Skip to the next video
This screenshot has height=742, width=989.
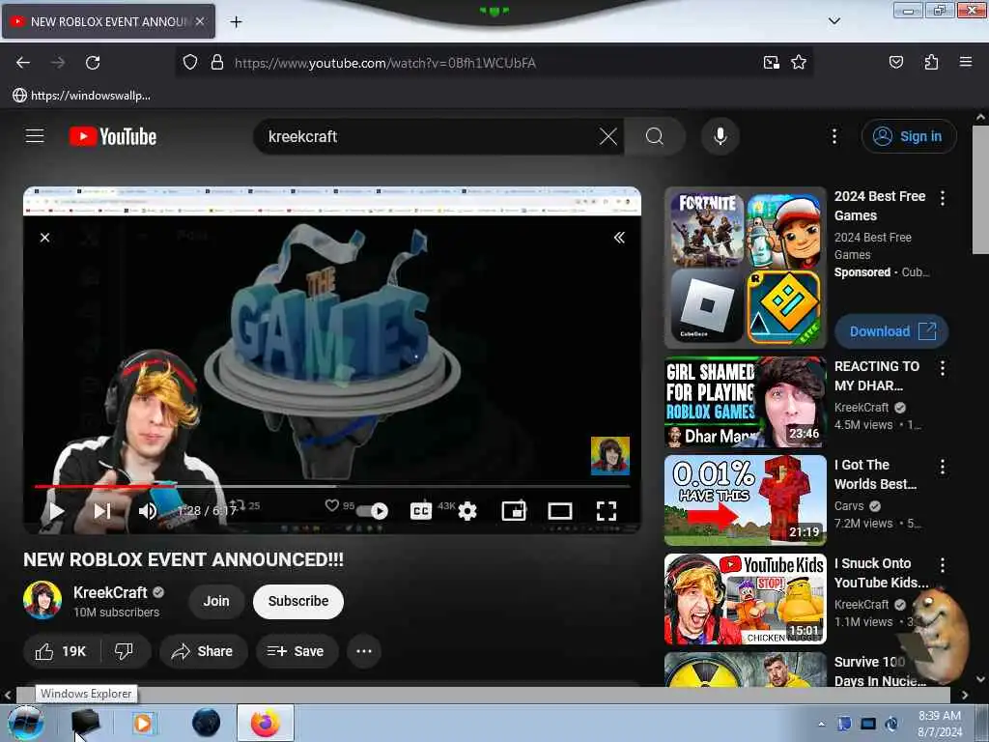tap(102, 511)
